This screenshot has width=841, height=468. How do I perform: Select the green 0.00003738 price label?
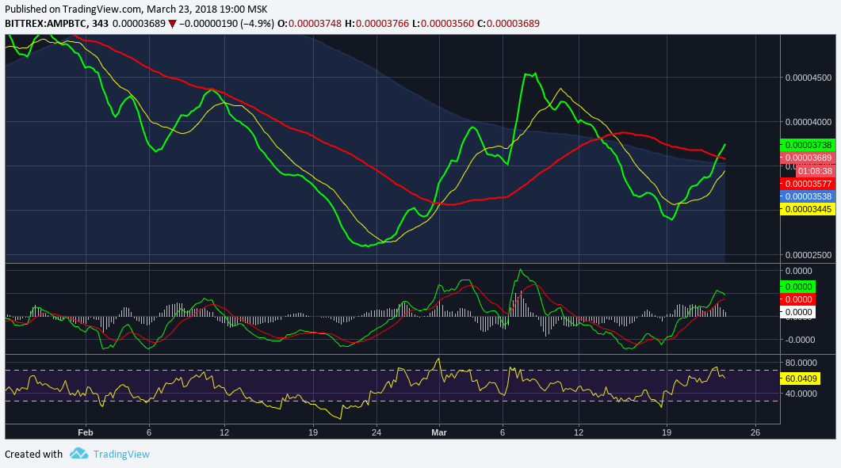point(808,145)
